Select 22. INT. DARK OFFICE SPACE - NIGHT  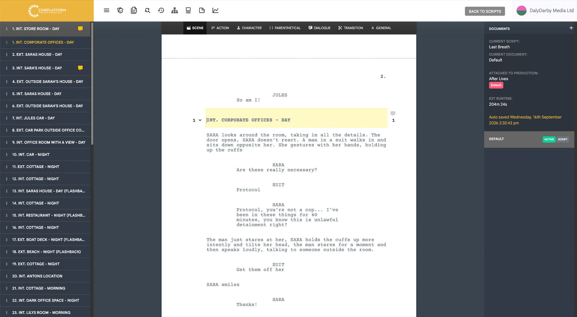tap(45, 300)
